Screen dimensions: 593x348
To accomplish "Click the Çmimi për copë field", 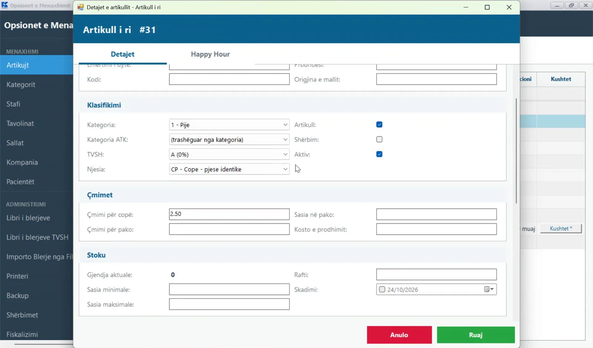I will click(x=229, y=214).
